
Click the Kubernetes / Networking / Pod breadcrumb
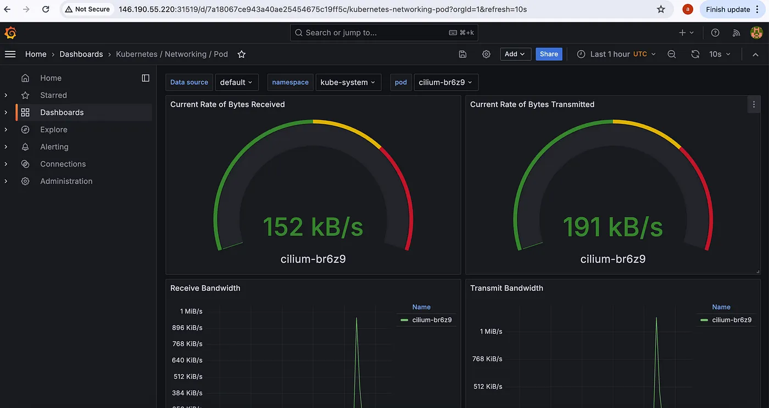172,54
